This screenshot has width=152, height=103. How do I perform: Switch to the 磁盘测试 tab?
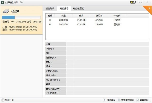[50, 9]
